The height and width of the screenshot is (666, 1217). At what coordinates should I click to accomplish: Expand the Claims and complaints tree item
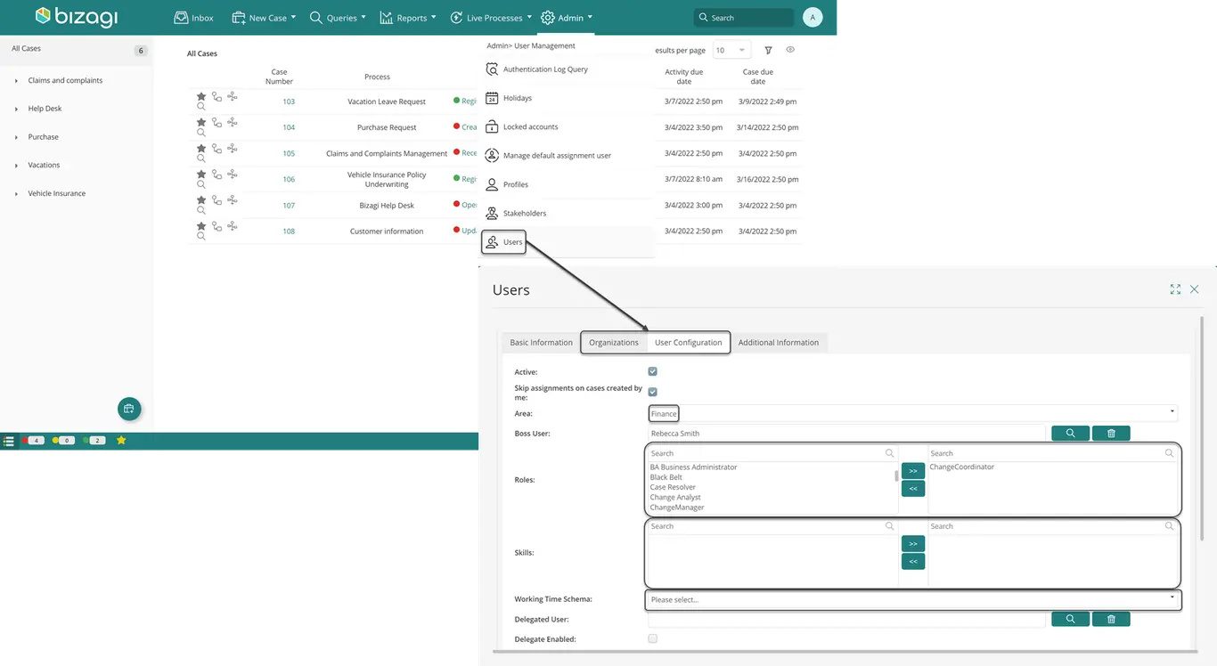(16, 81)
